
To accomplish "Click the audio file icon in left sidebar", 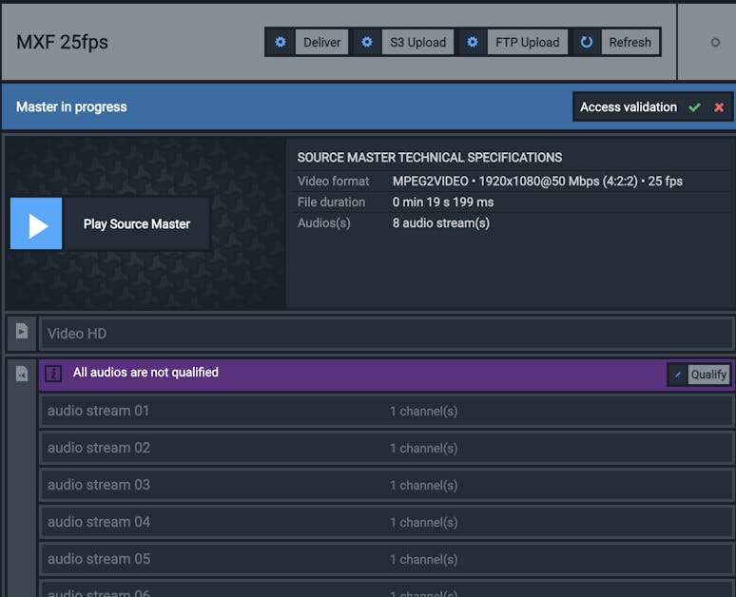I will click(x=22, y=374).
